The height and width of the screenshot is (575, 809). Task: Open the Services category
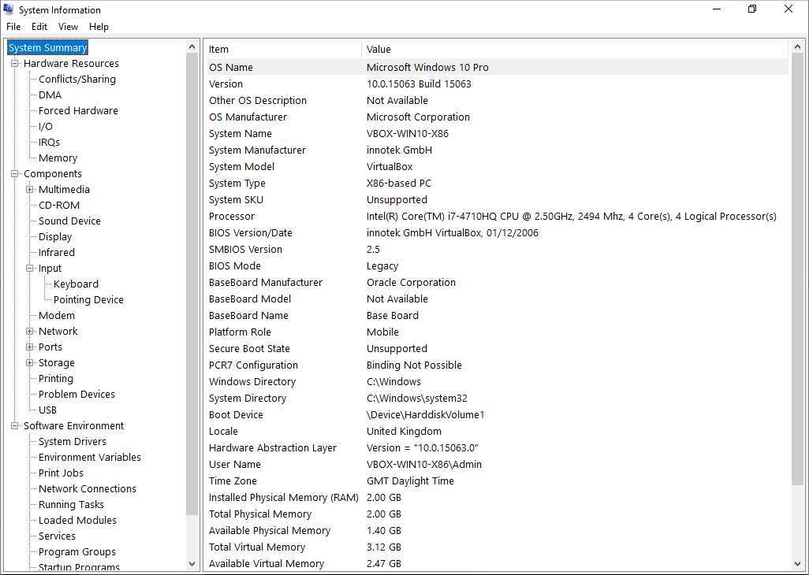[x=57, y=536]
